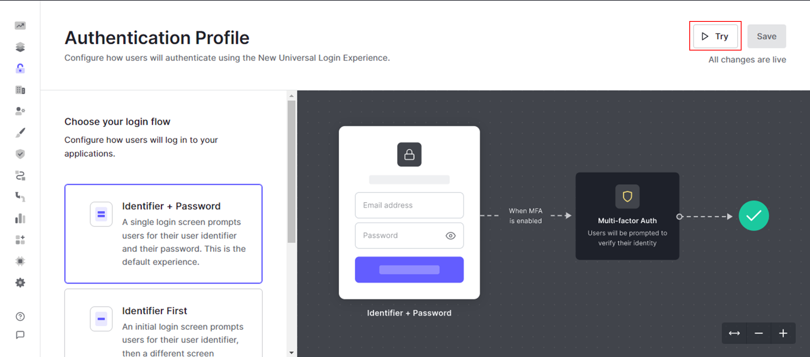Zoom in on the flow preview
The image size is (810, 357).
coord(783,333)
